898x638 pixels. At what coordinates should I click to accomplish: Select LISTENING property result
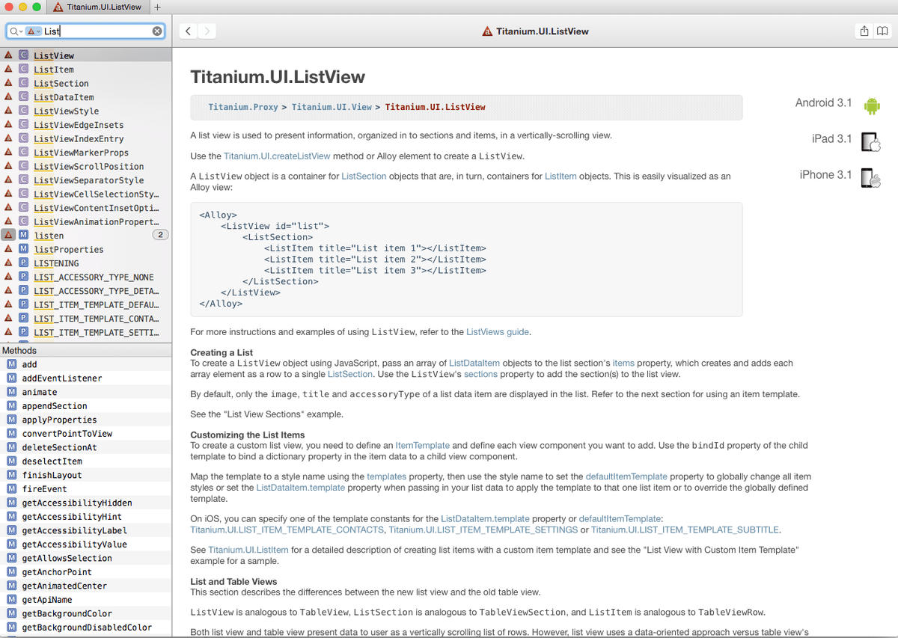pos(86,263)
